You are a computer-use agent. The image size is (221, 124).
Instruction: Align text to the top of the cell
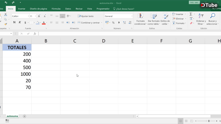tap(51, 16)
